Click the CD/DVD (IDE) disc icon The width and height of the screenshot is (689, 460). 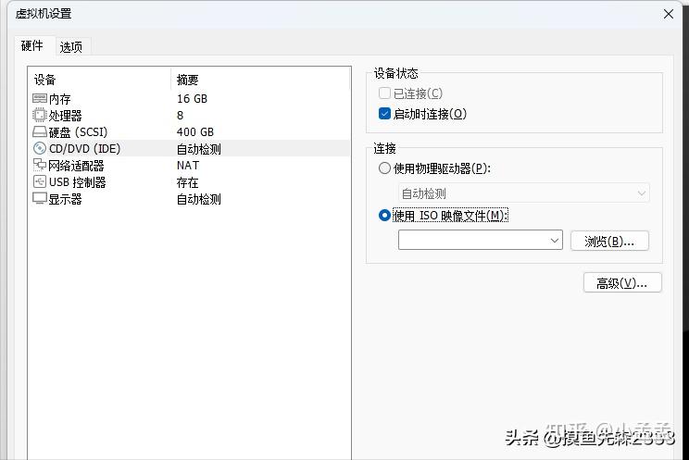click(x=40, y=148)
